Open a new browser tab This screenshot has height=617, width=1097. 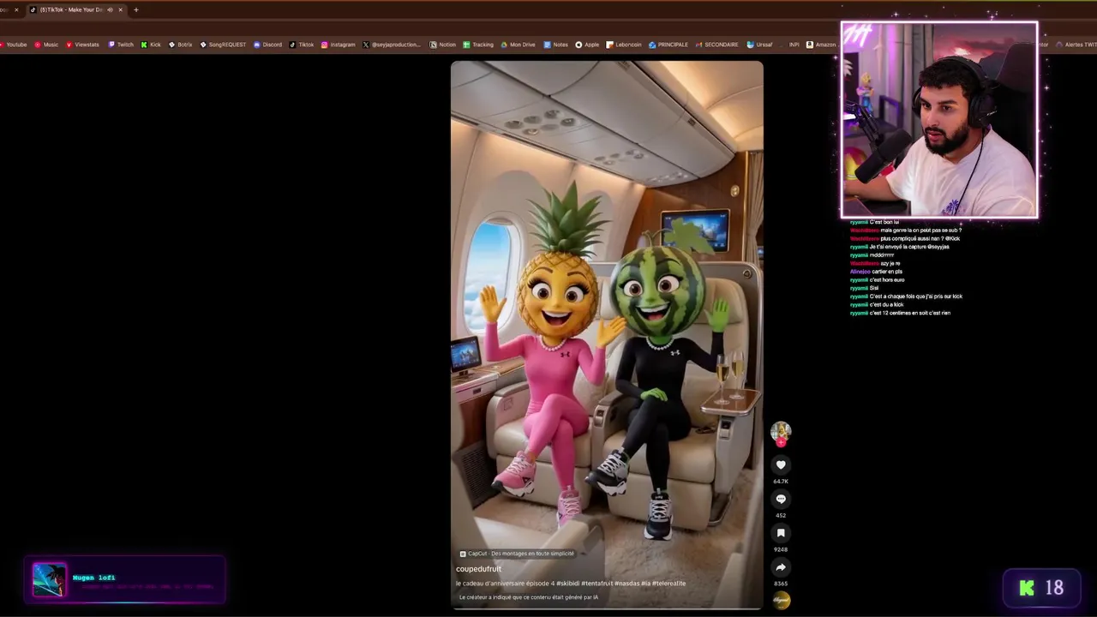135,9
